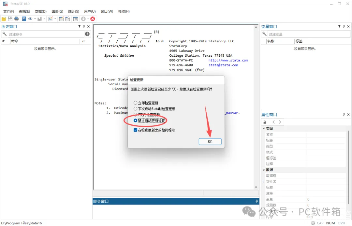Click the 名称 column header in Variables
Image resolution: width=352 pixels, height=226 pixels.
click(280, 41)
